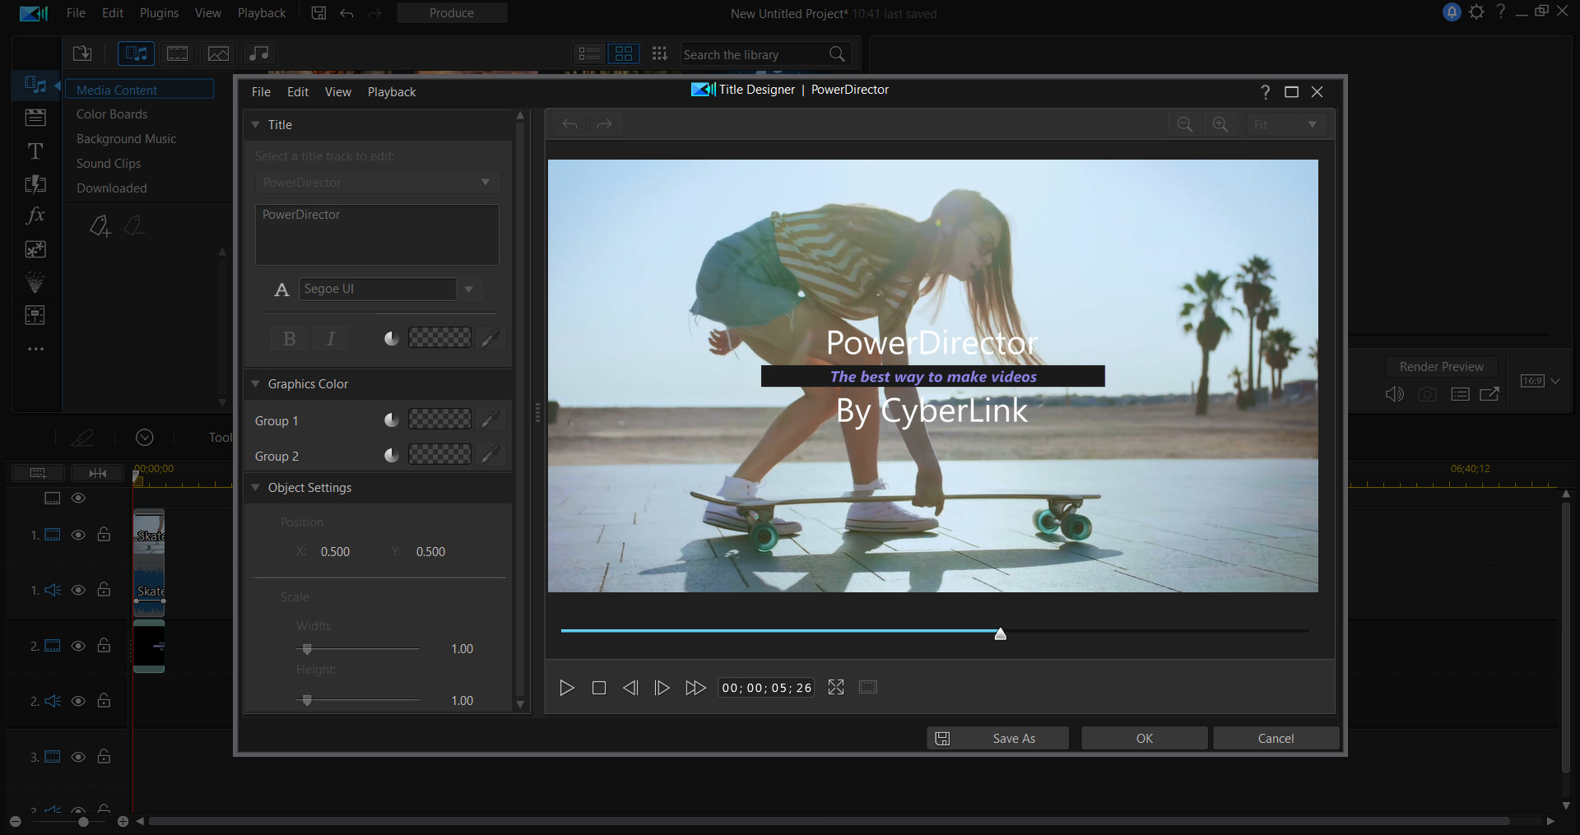
Task: Open the Overlays Room lightning icon
Action: coord(35,183)
